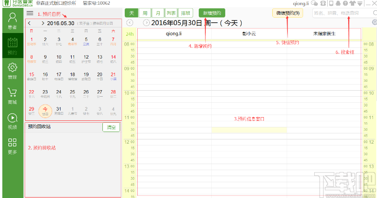Select May 31 in mini calendar

59,111
